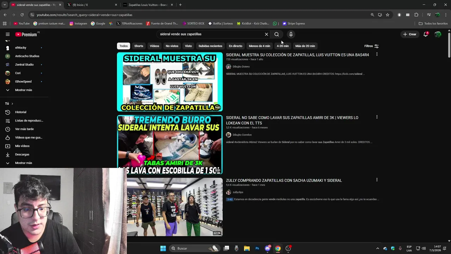
Task: Click the YouTube Premium logo
Action: point(26,34)
